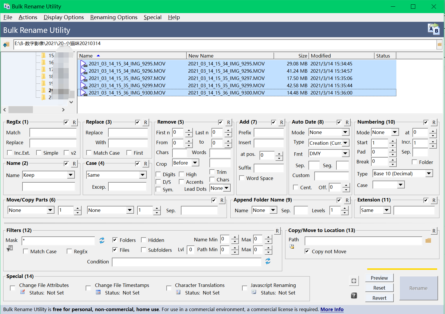Click the browse folder icon beside Path field
The width and height of the screenshot is (445, 314).
[428, 240]
